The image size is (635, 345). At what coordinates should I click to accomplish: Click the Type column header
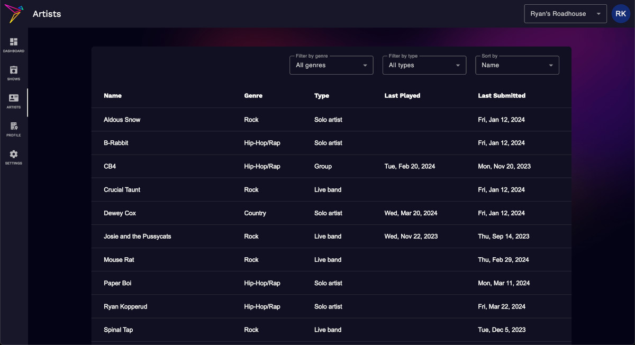322,96
